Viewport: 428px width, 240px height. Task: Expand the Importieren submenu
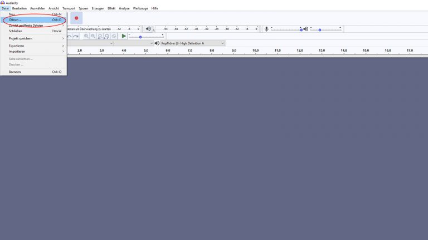coord(33,52)
